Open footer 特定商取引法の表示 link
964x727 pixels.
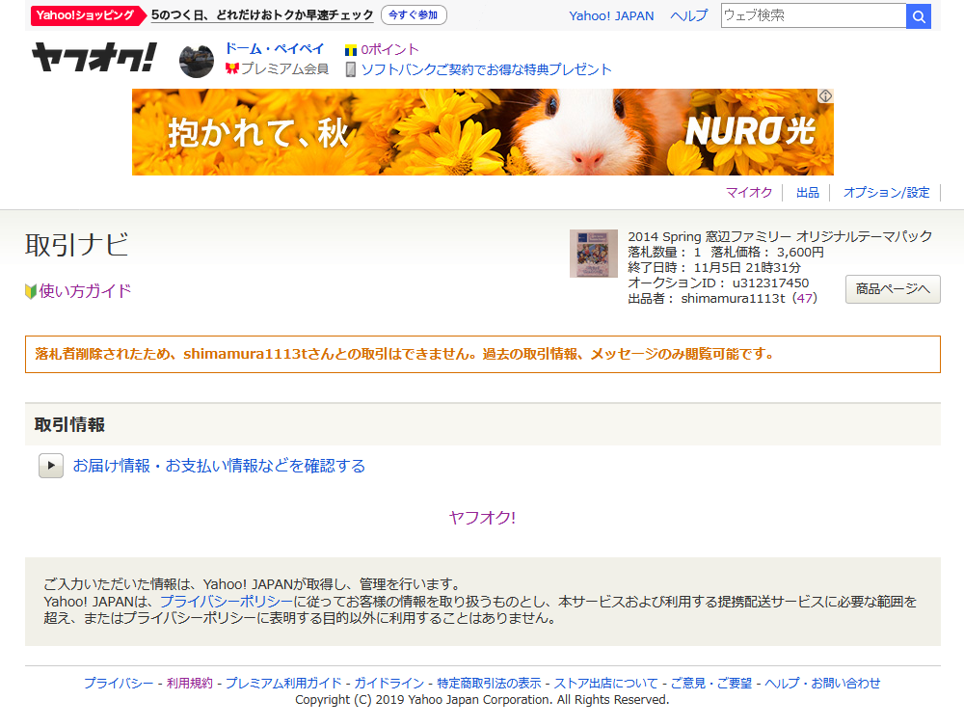[x=489, y=683]
